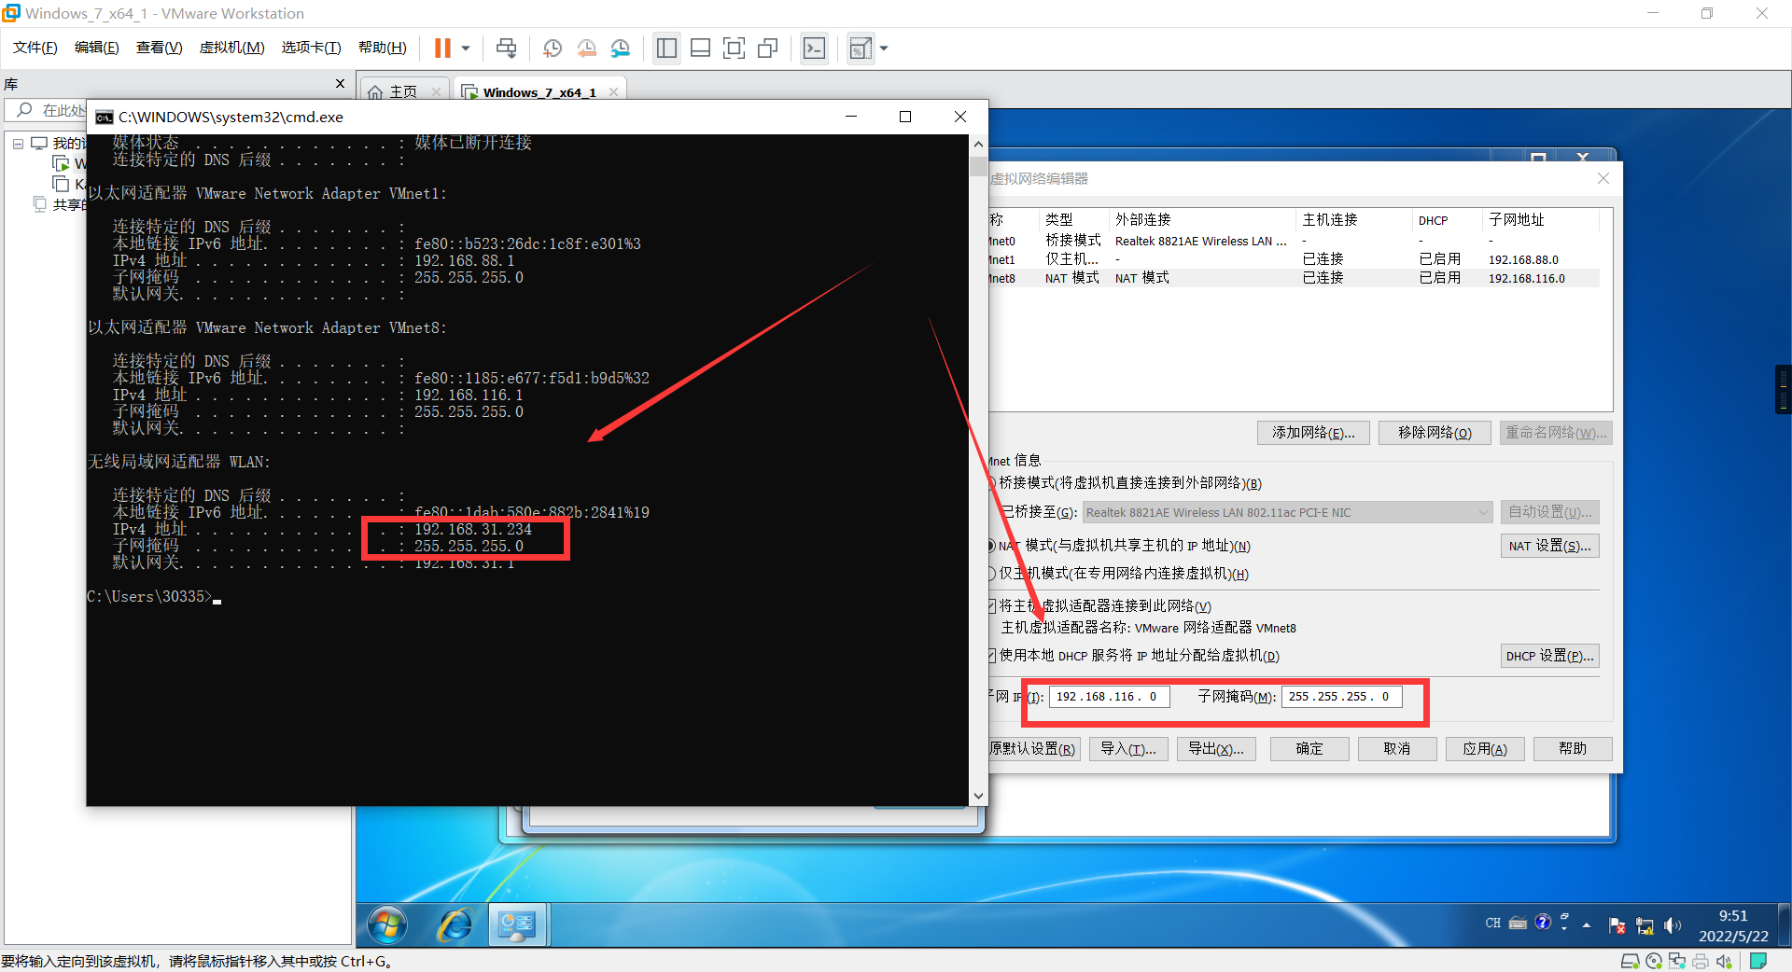Select bridged mode radio option

(x=992, y=483)
